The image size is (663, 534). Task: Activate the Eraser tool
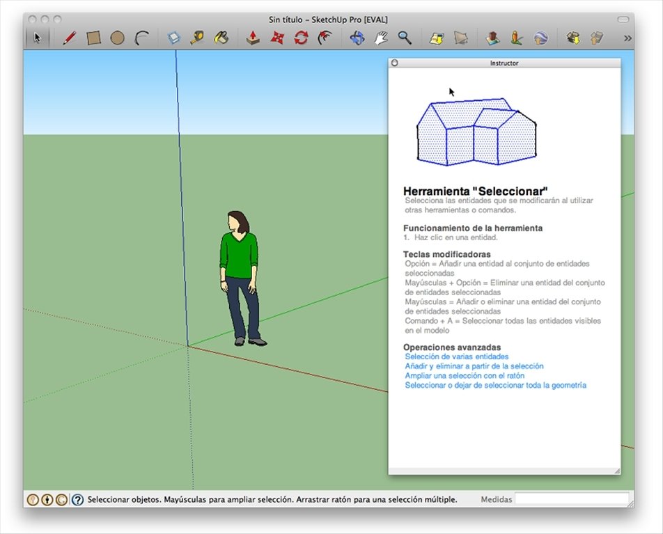[x=173, y=38]
